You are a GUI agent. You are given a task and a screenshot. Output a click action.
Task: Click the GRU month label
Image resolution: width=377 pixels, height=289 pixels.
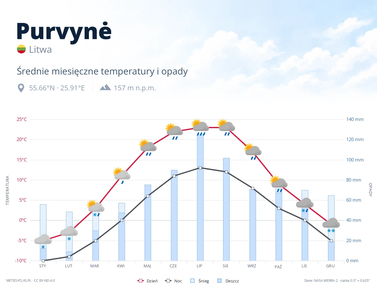pyautogui.click(x=330, y=266)
